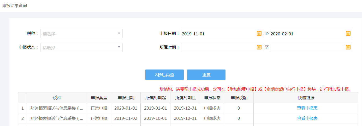
Task: Click the 2019-12-31 period end cell
Action: click(185, 108)
